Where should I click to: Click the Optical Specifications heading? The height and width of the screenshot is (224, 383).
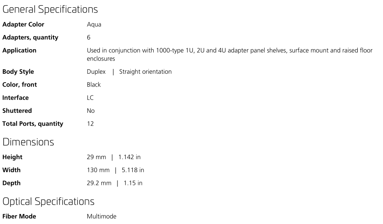click(48, 202)
